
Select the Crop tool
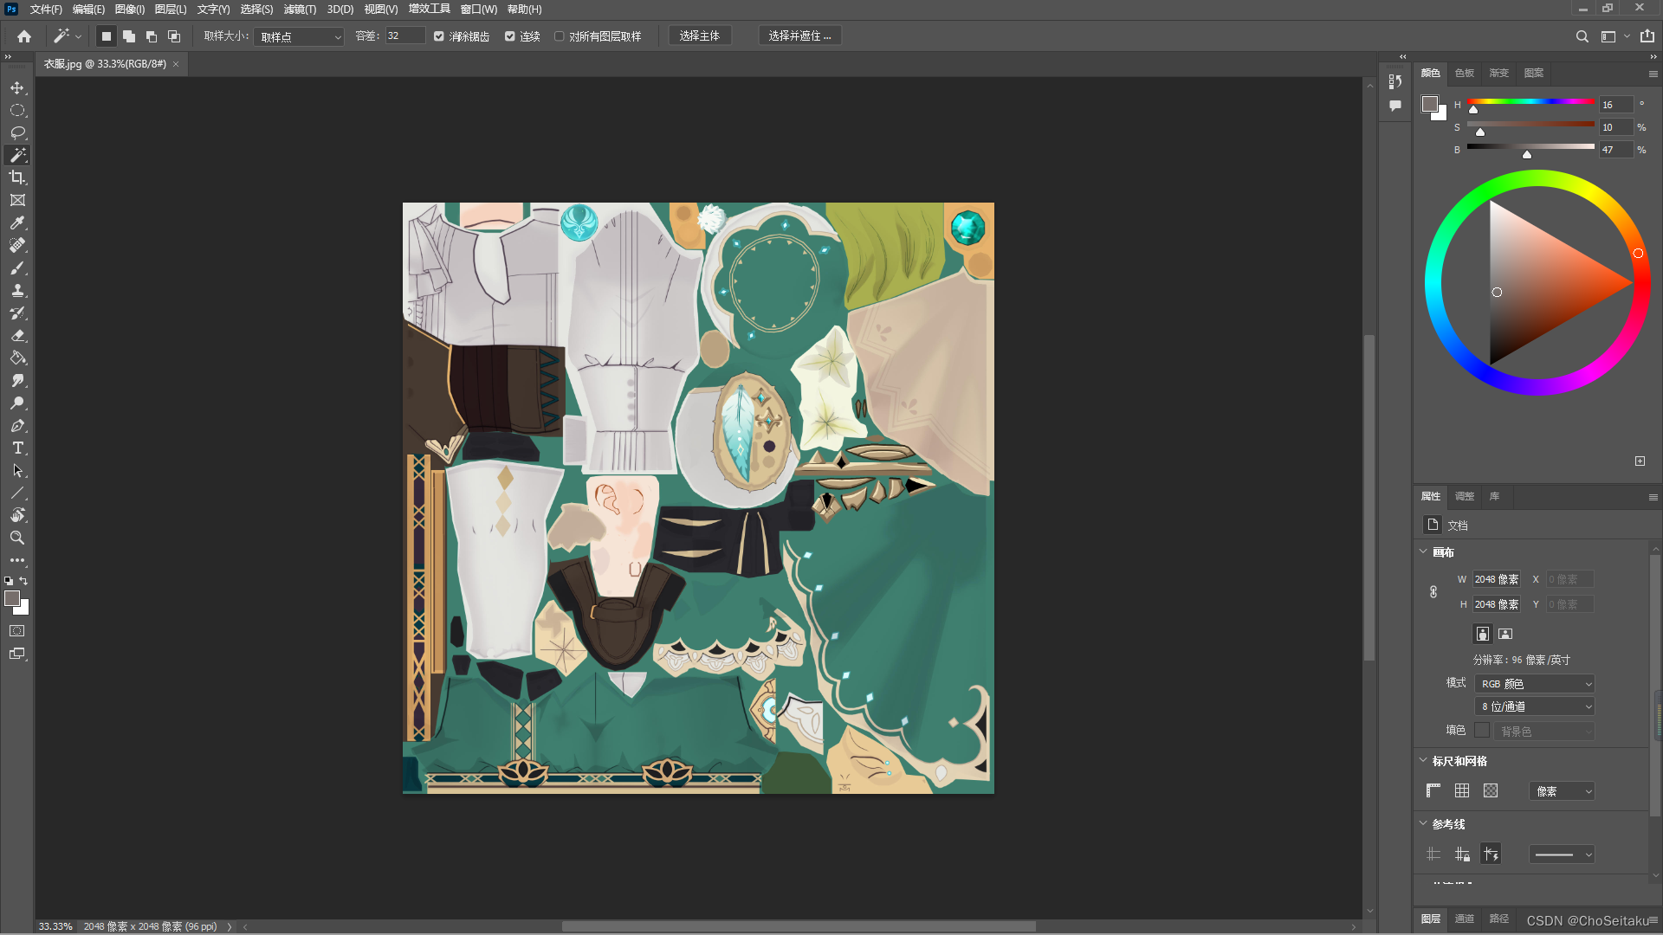[x=17, y=177]
